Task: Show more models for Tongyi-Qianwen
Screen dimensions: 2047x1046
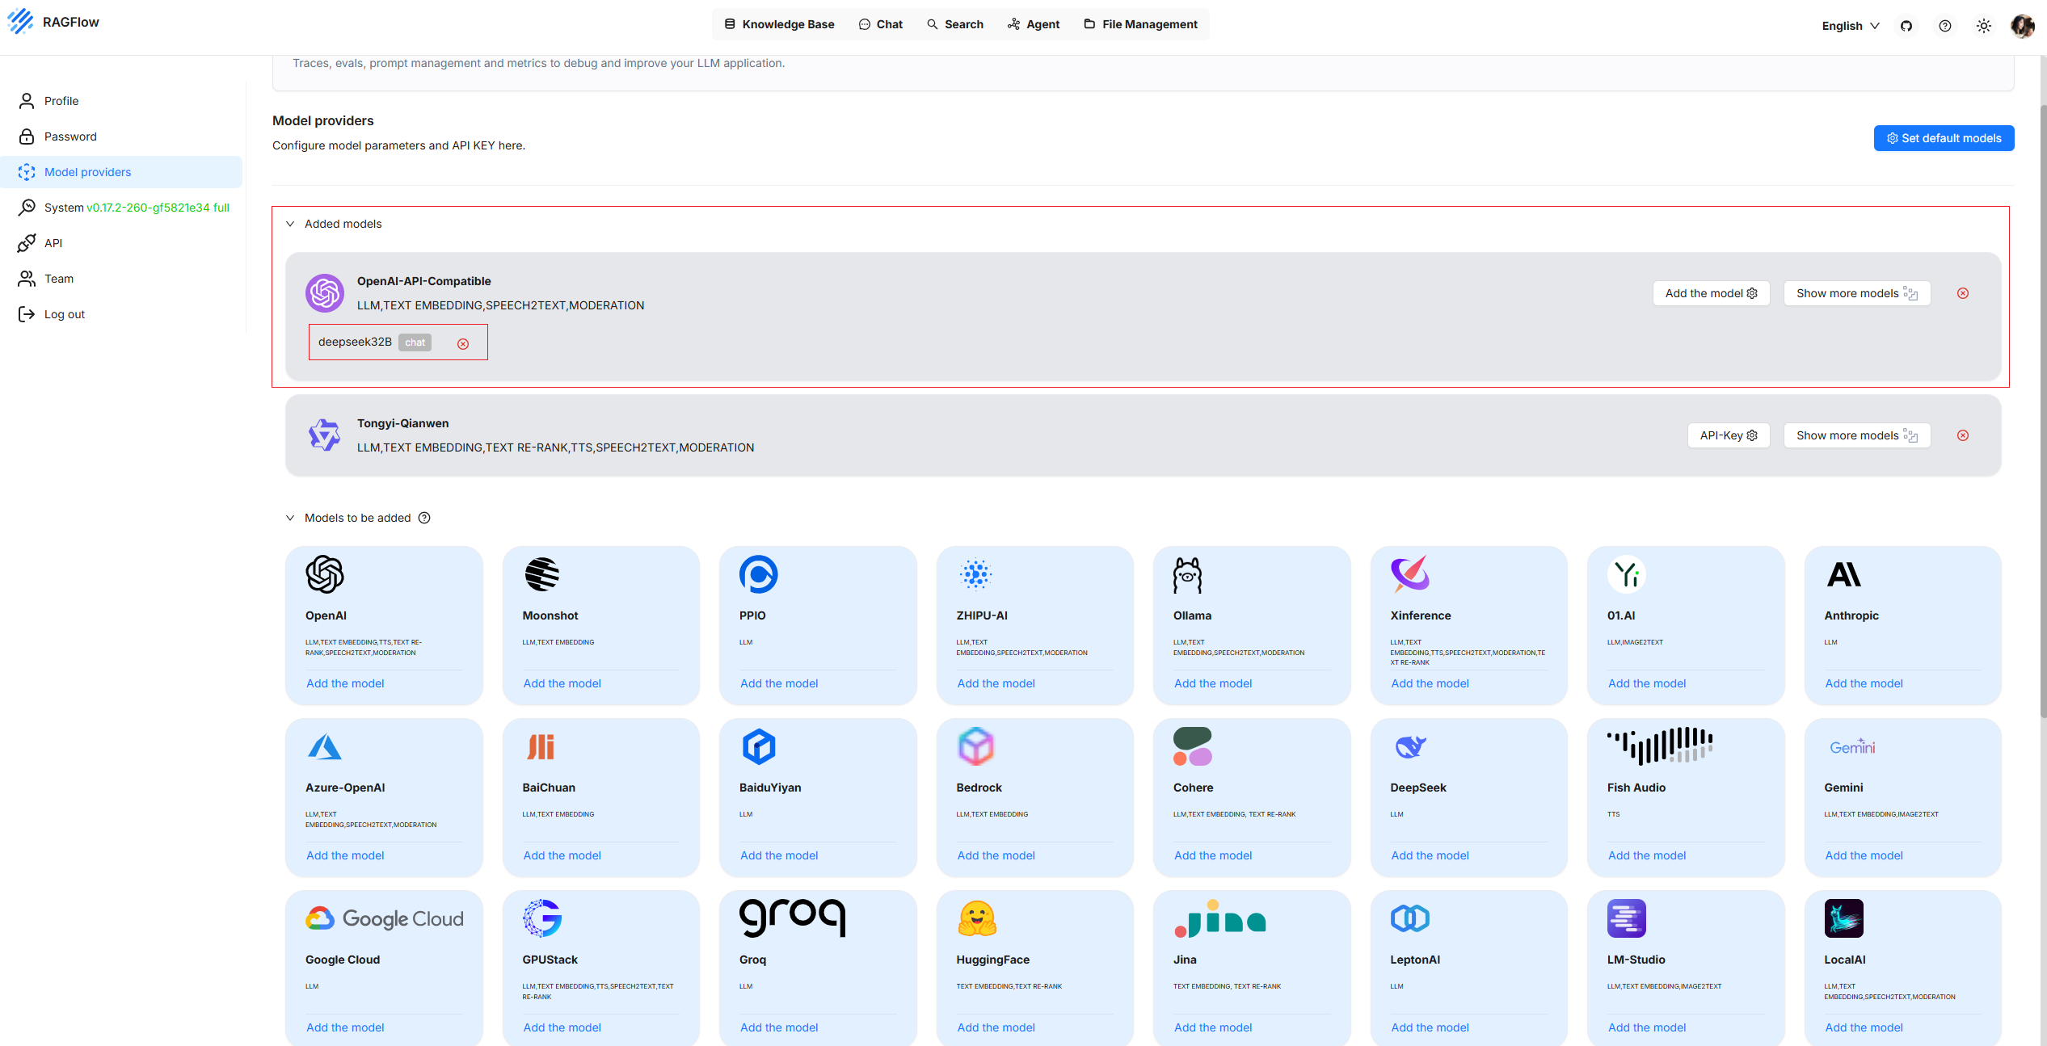Action: (x=1857, y=435)
